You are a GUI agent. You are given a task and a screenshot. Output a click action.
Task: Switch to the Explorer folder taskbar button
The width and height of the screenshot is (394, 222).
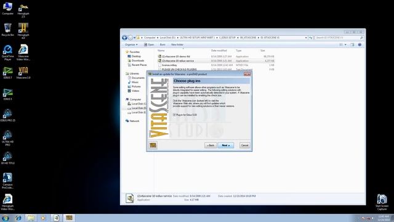31,218
